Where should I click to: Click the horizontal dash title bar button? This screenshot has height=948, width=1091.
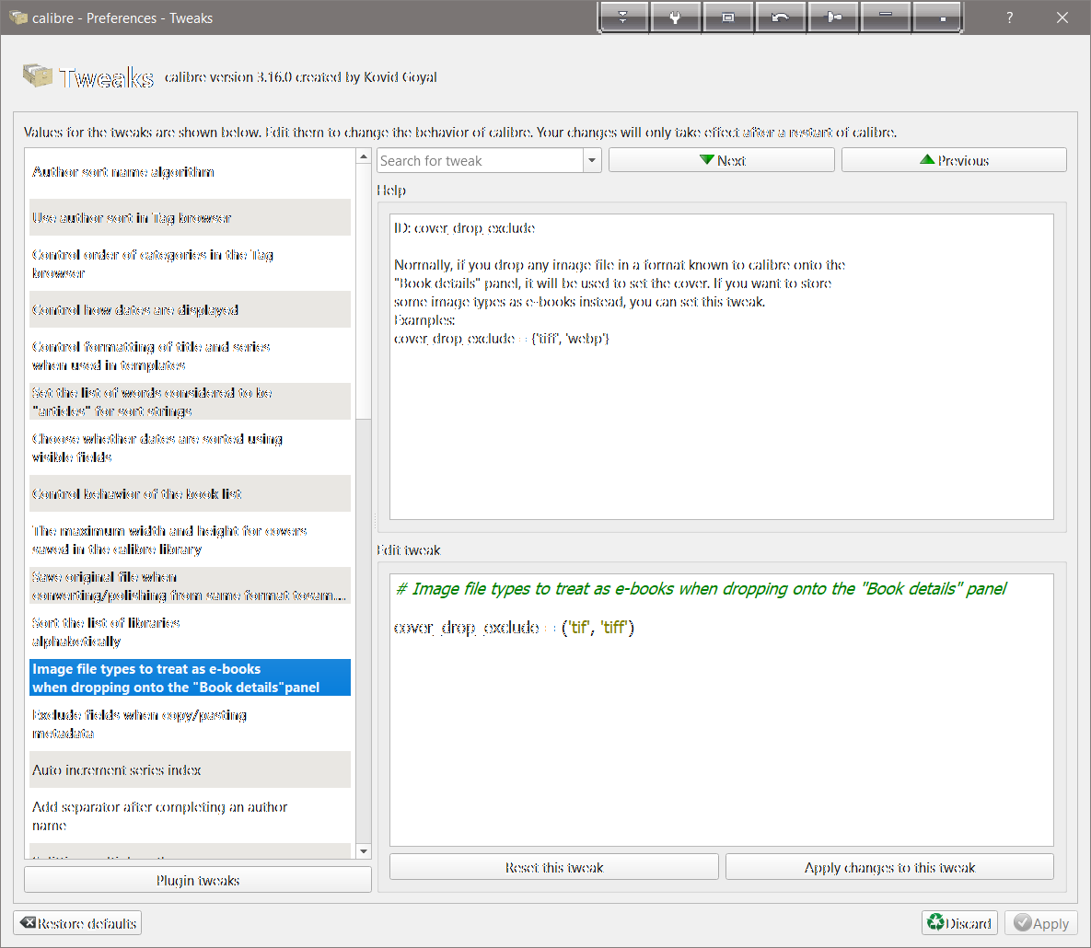[885, 17]
